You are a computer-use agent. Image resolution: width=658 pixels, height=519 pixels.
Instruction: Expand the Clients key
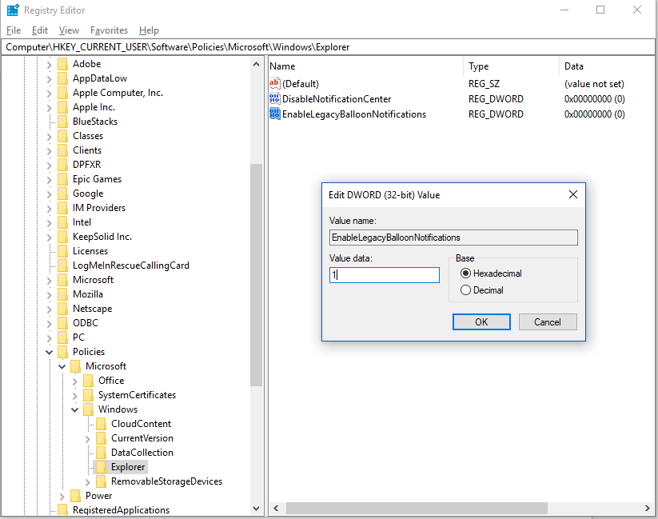tap(49, 151)
